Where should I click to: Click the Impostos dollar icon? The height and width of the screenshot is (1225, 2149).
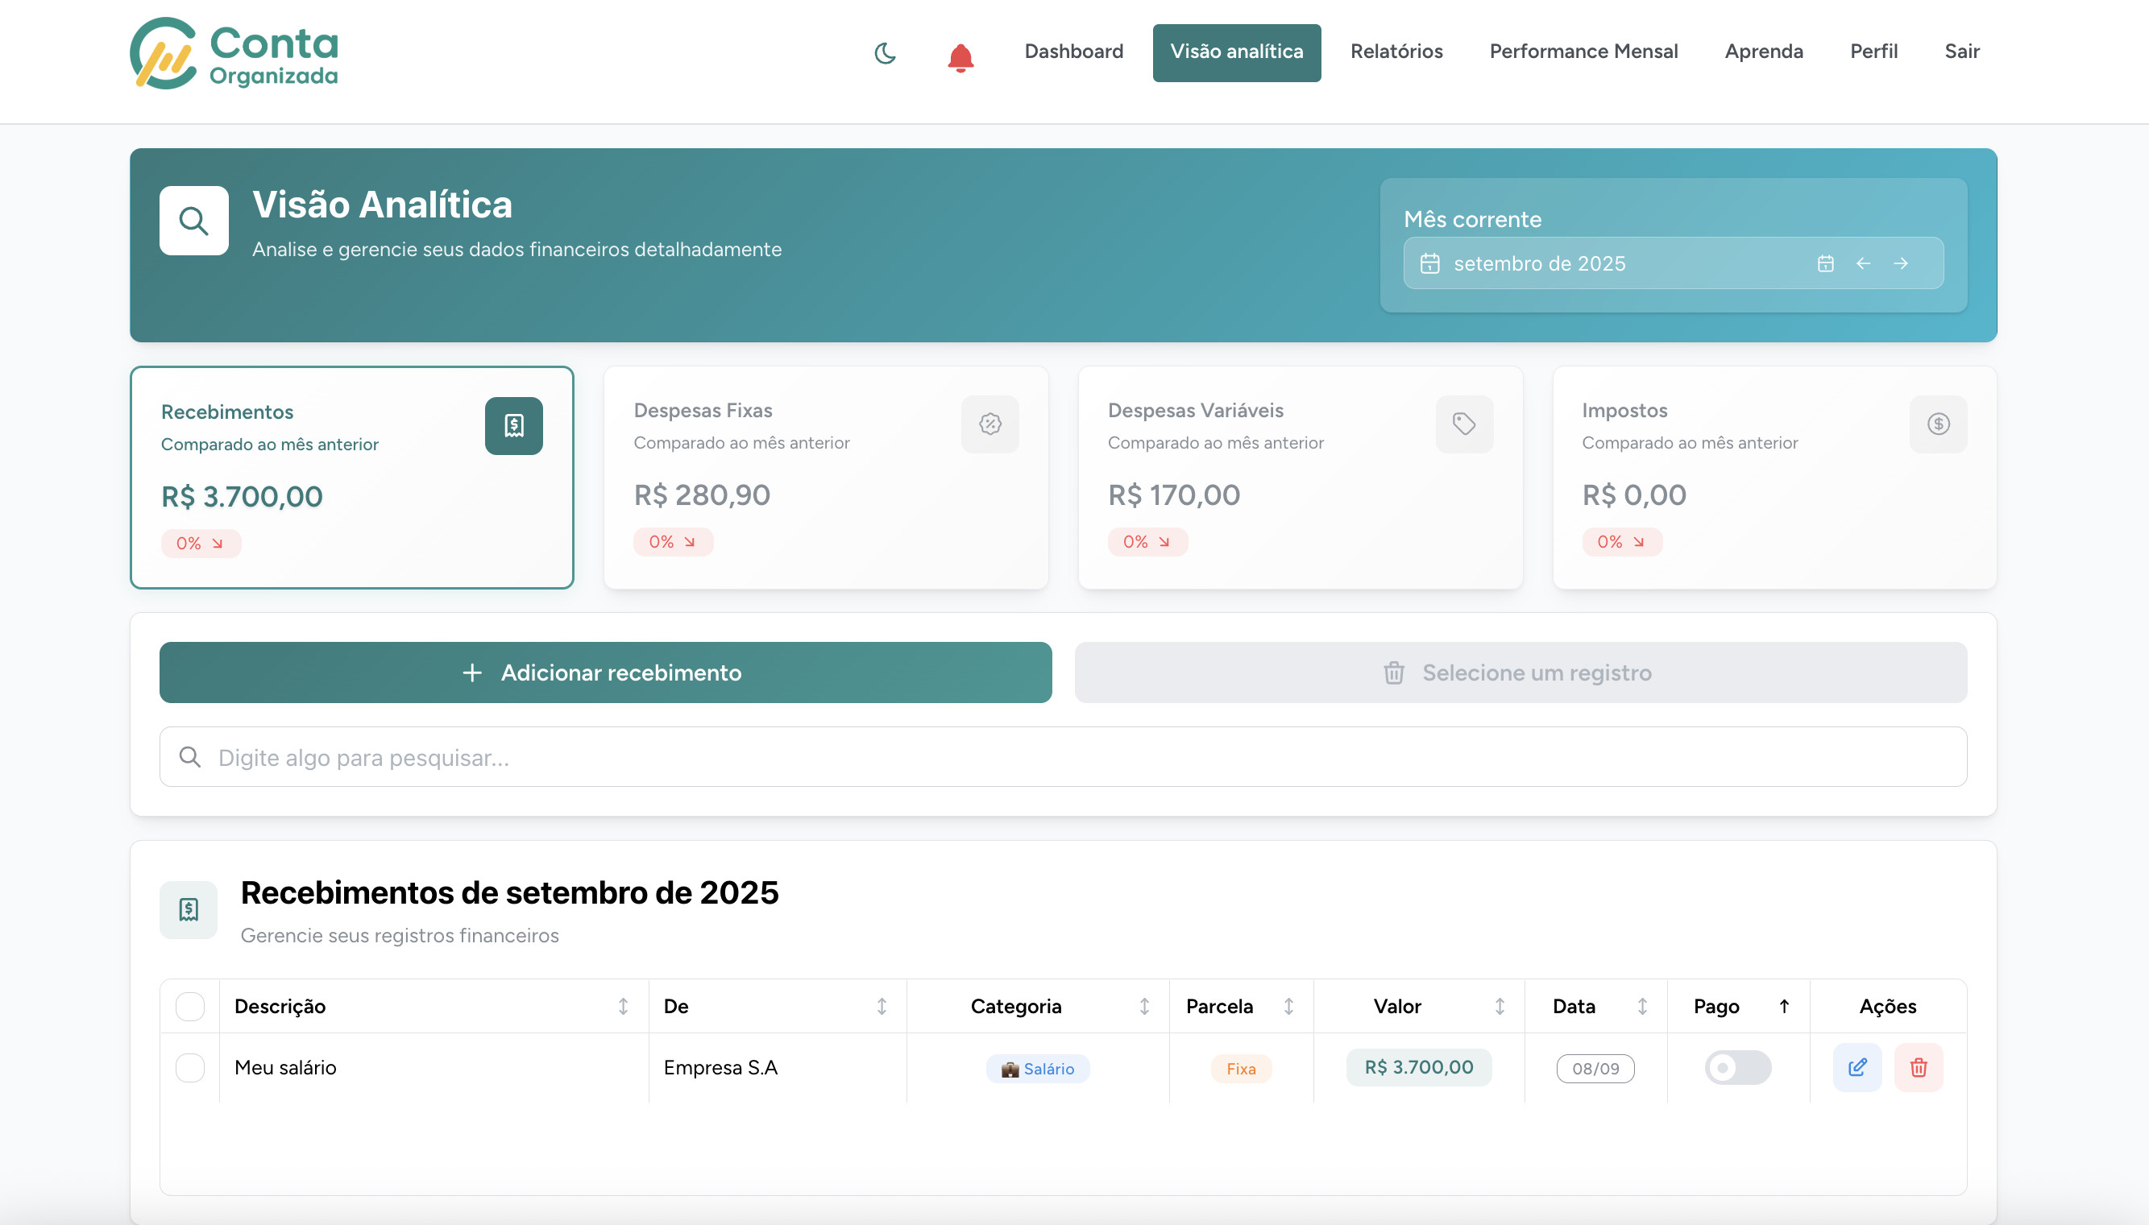1938,425
